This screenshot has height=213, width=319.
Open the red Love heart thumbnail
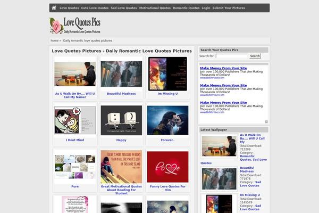pyautogui.click(x=167, y=167)
